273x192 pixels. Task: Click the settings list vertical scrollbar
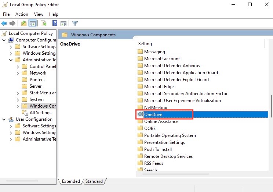pyautogui.click(x=271, y=106)
